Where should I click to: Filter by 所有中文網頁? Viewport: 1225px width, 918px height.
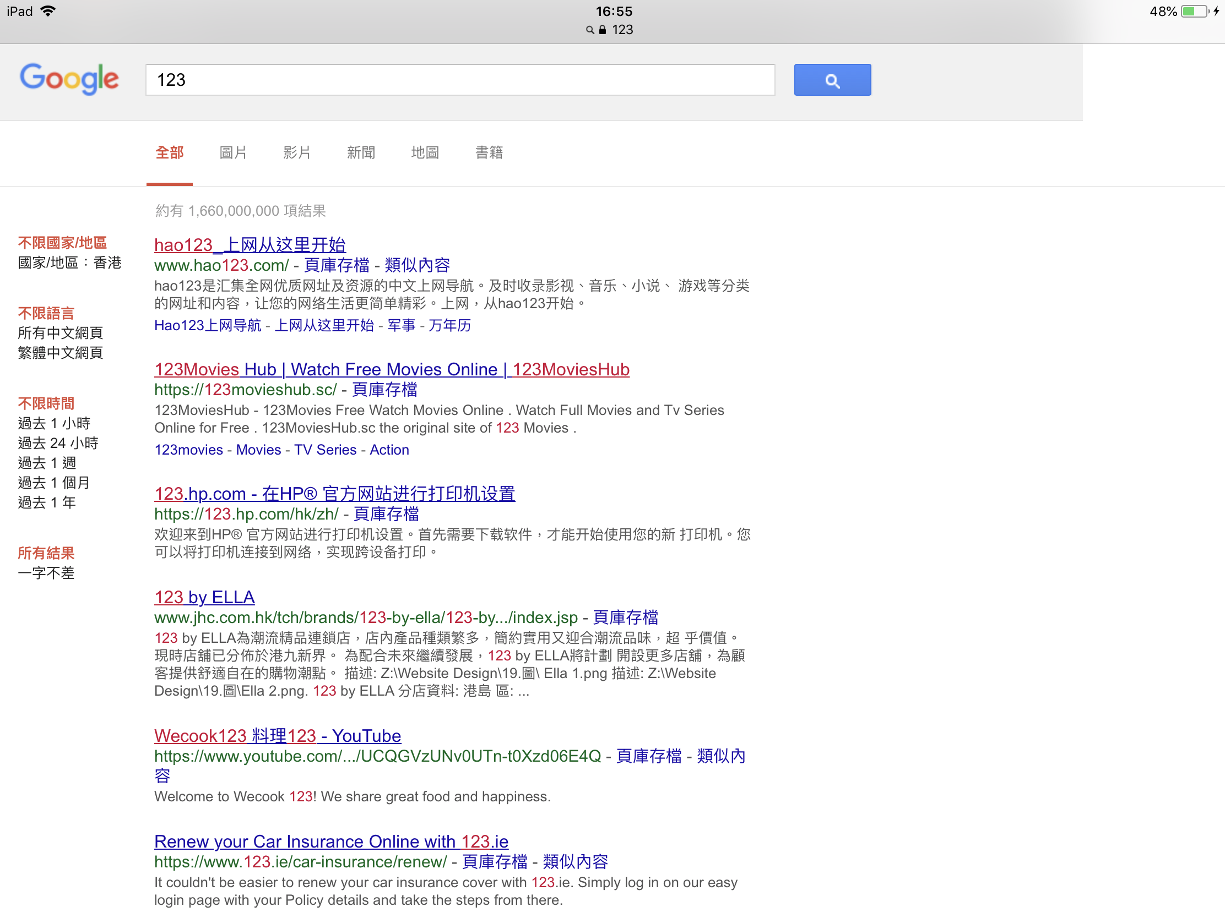tap(61, 333)
